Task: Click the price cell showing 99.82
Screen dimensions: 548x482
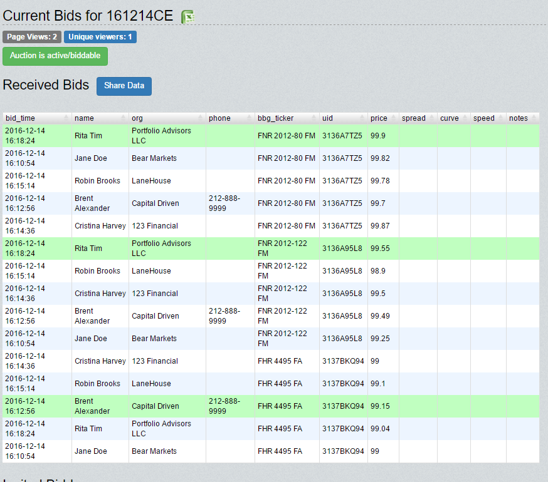Action: coord(380,158)
